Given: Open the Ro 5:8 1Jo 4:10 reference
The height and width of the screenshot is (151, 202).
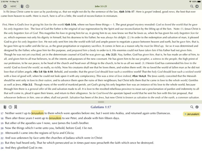Looking at the screenshot, I should pyautogui.click(x=43, y=71).
